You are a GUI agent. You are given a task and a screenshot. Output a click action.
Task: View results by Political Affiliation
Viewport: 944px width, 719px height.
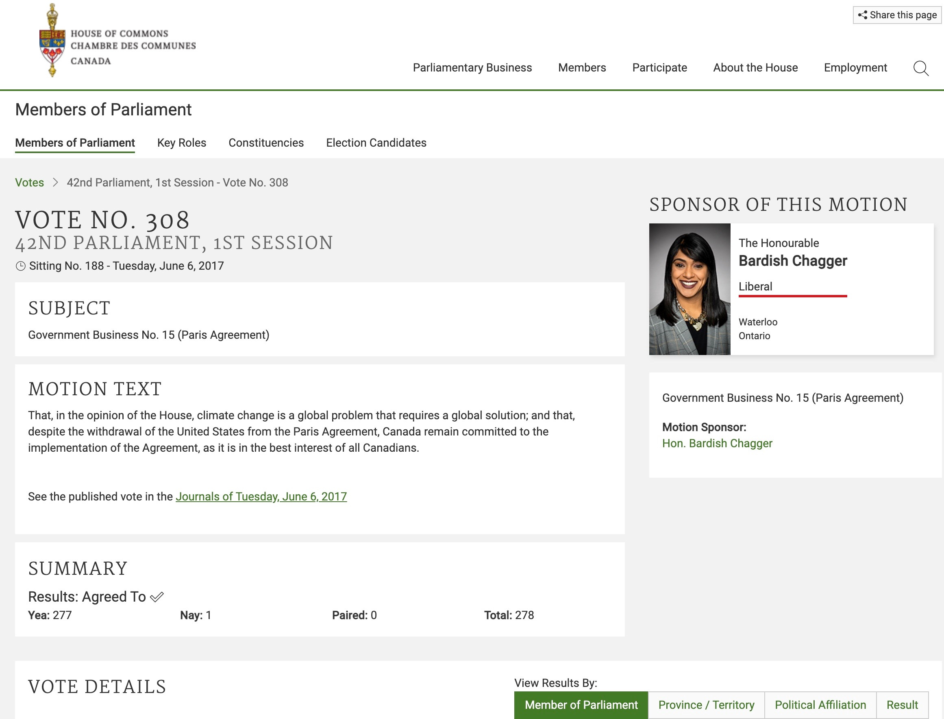click(x=820, y=705)
